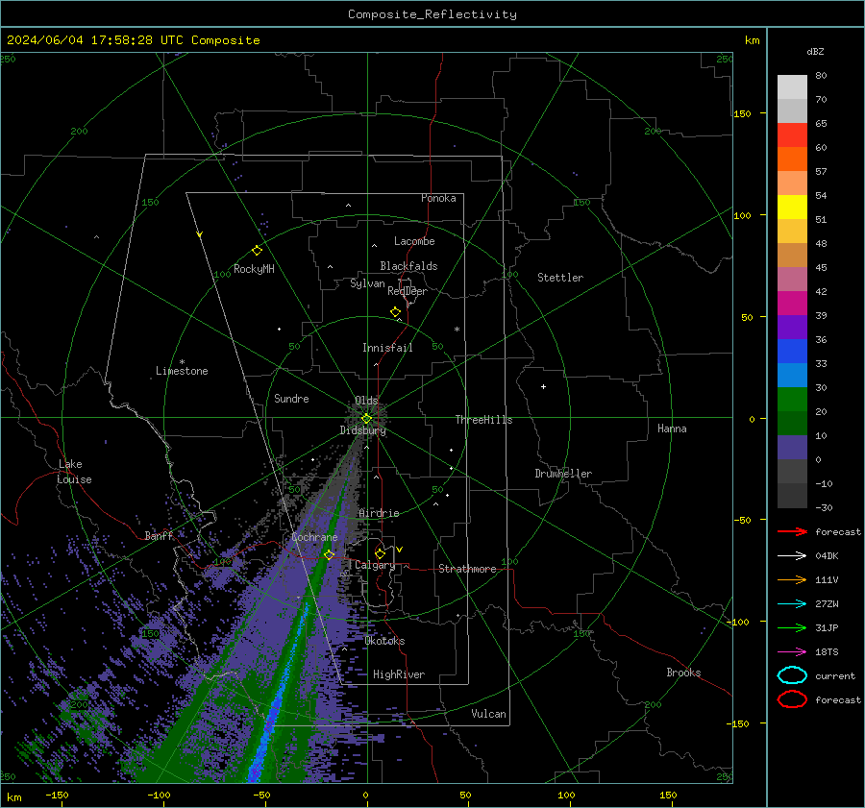
Task: Click the Sundre map label
Action: click(x=291, y=398)
